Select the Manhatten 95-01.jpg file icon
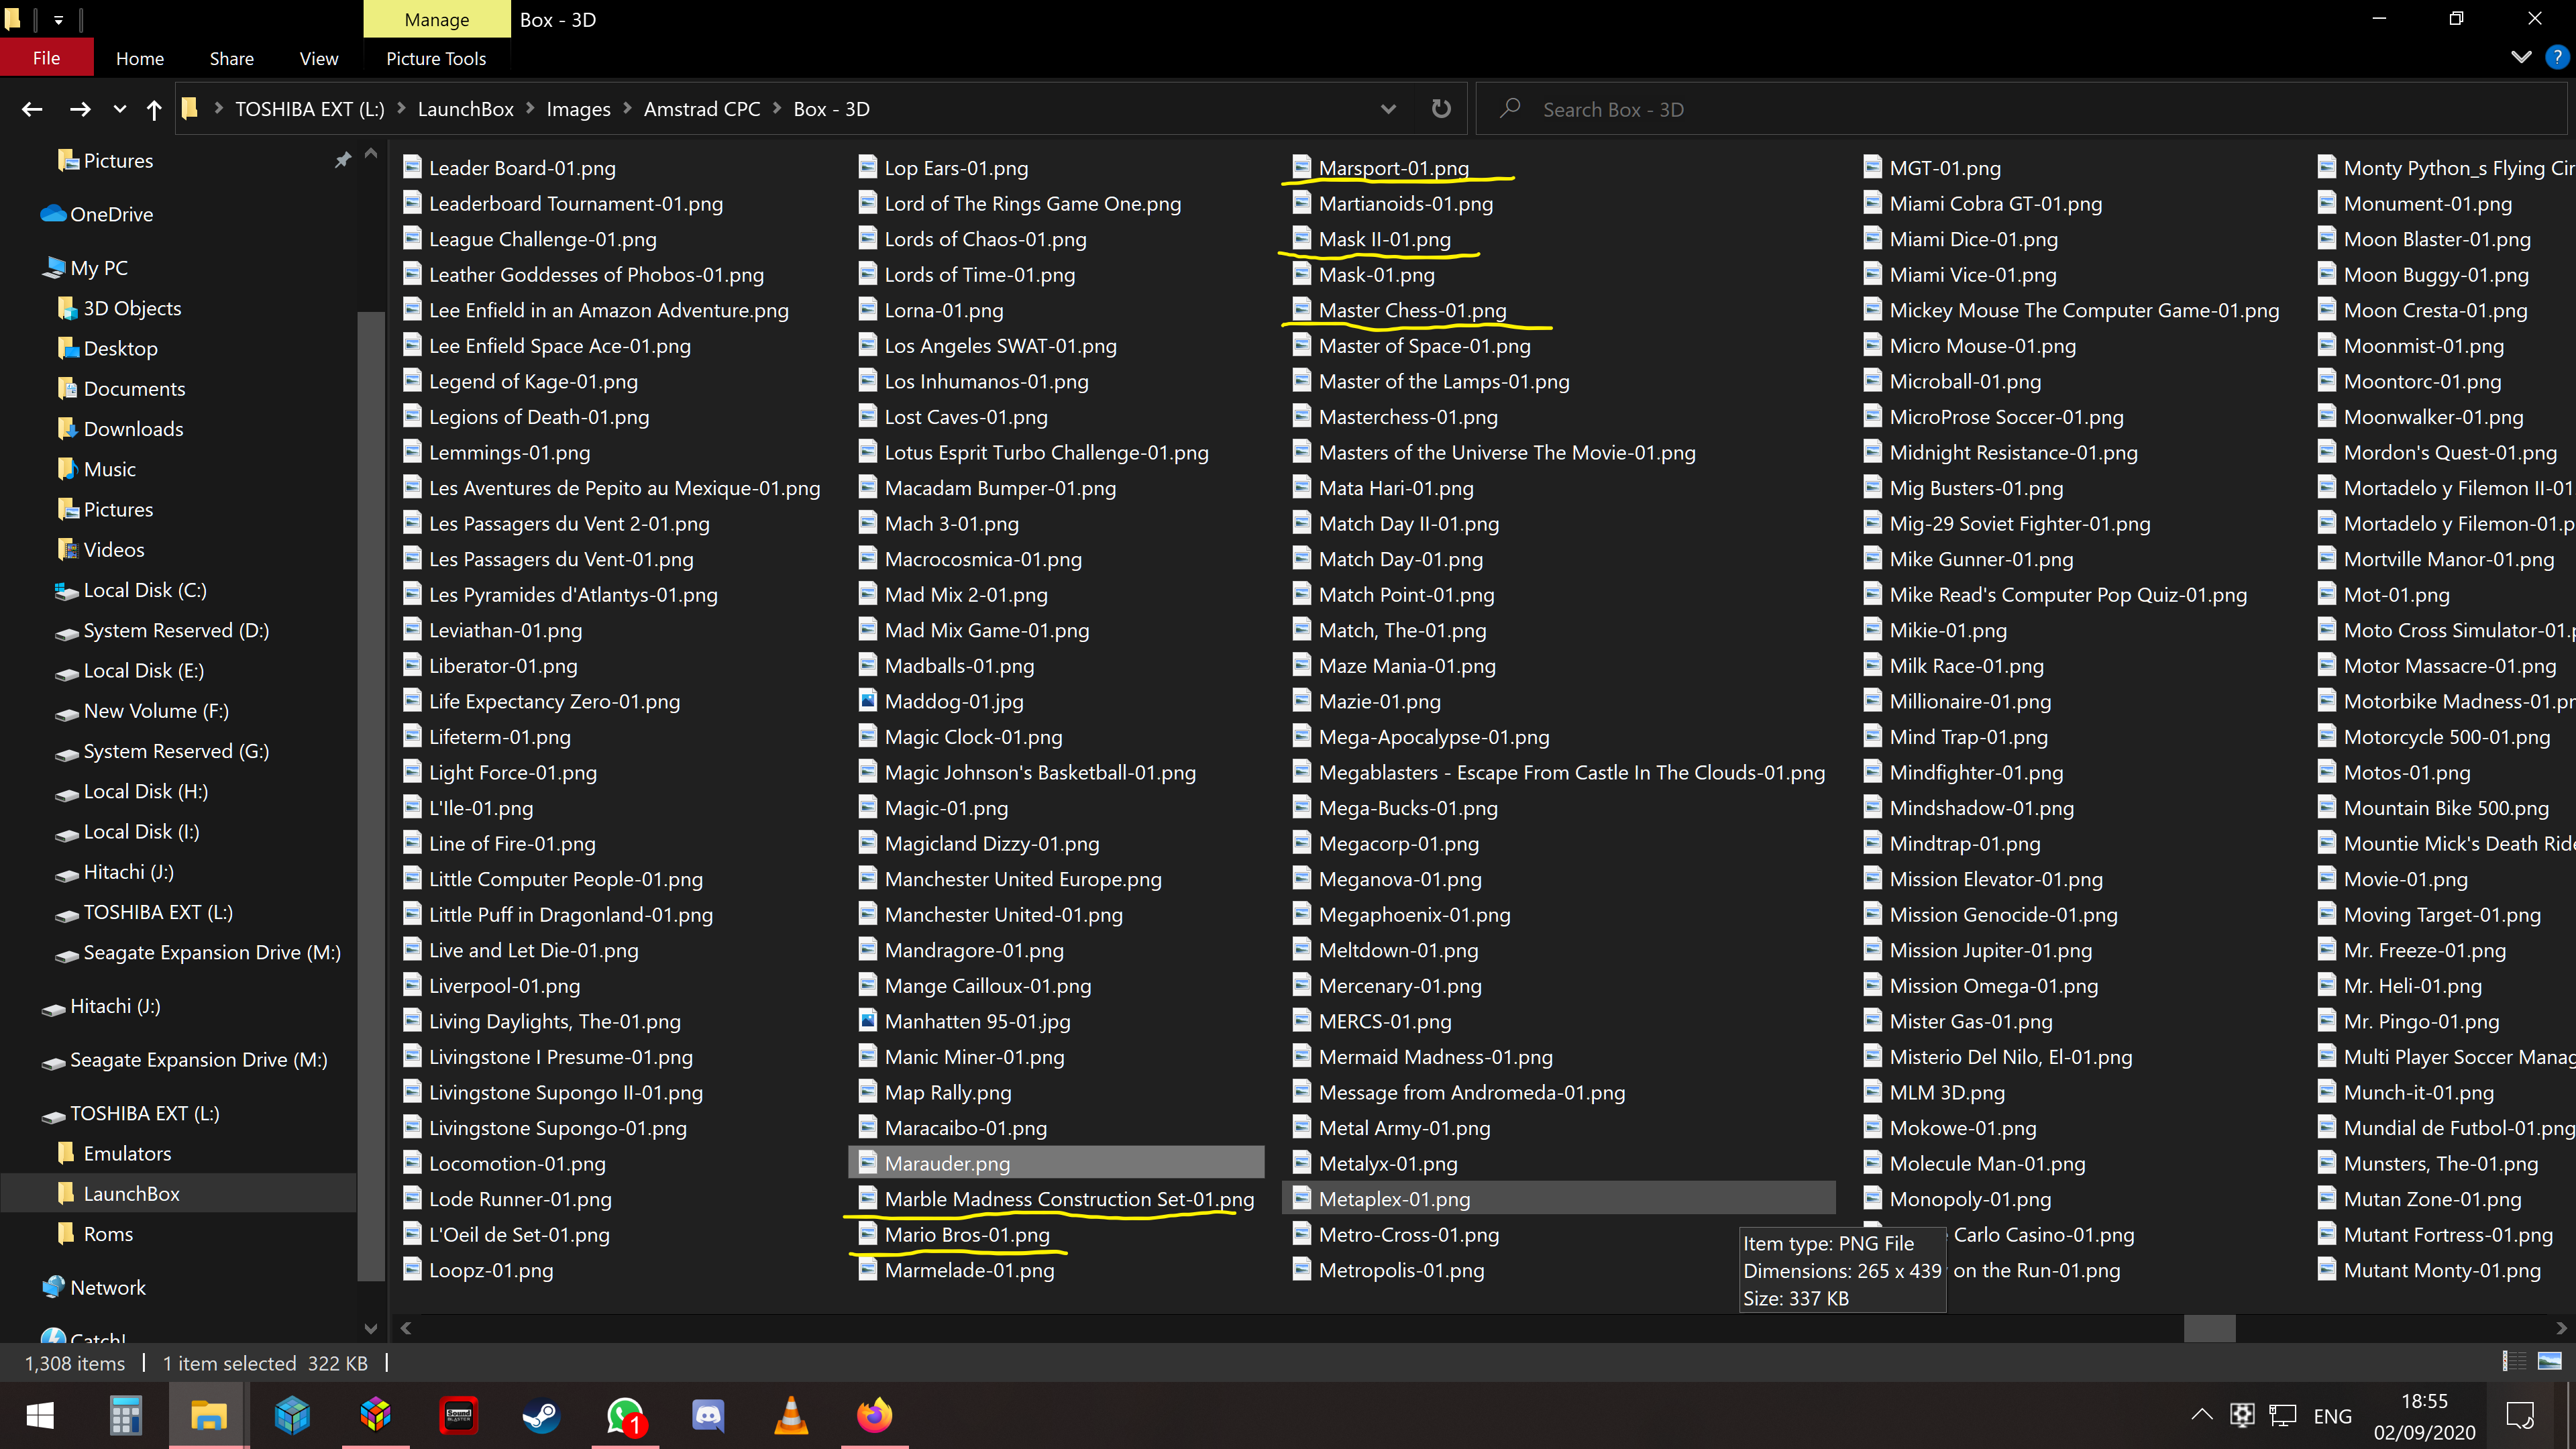 pos(867,1020)
